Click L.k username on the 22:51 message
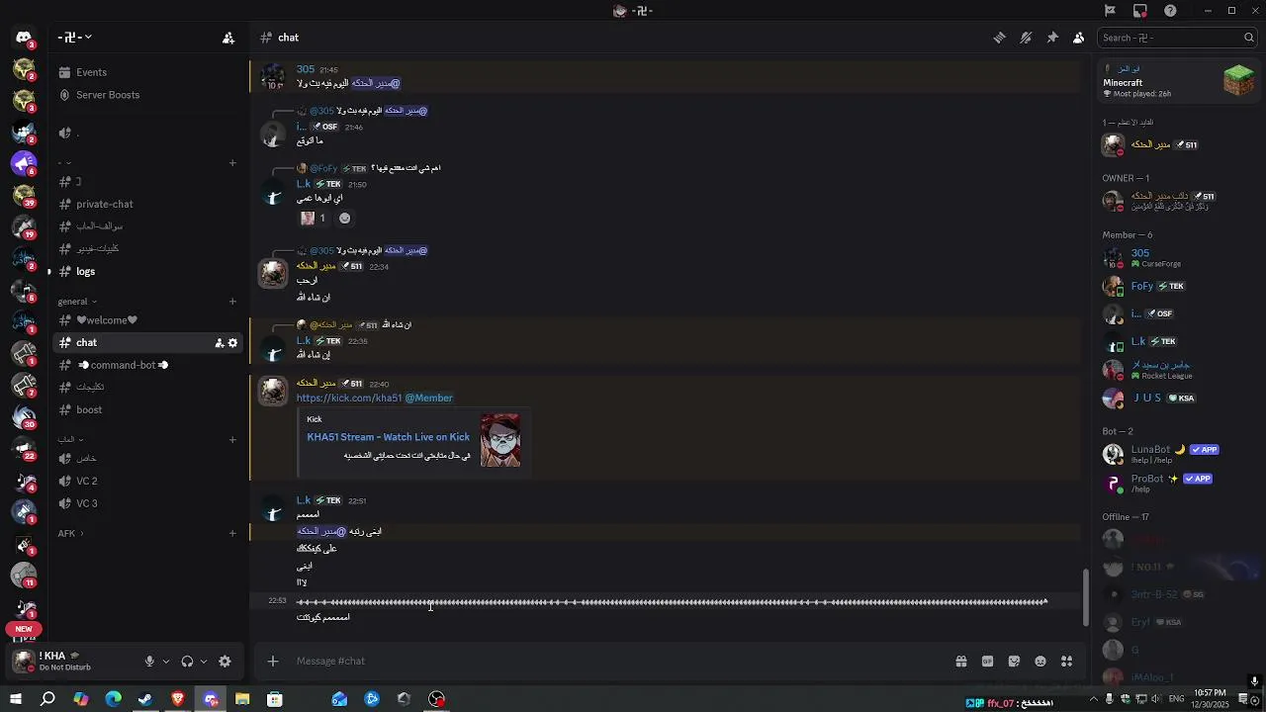Image resolution: width=1266 pixels, height=712 pixels. coord(304,500)
